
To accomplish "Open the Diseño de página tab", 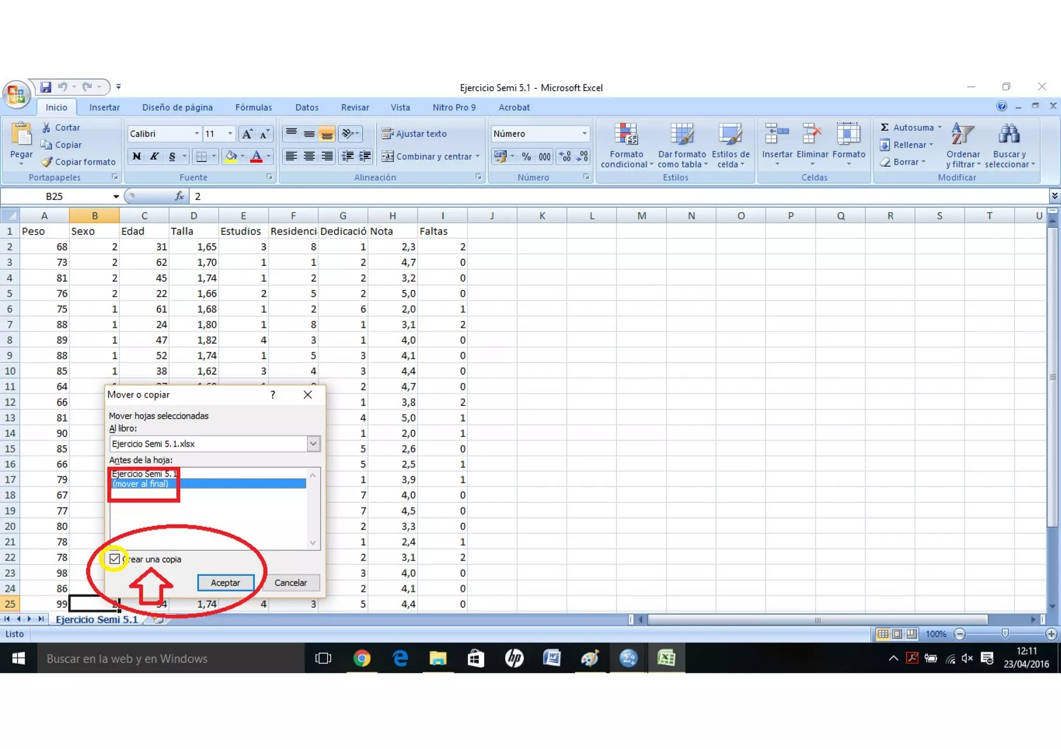I will coord(177,108).
